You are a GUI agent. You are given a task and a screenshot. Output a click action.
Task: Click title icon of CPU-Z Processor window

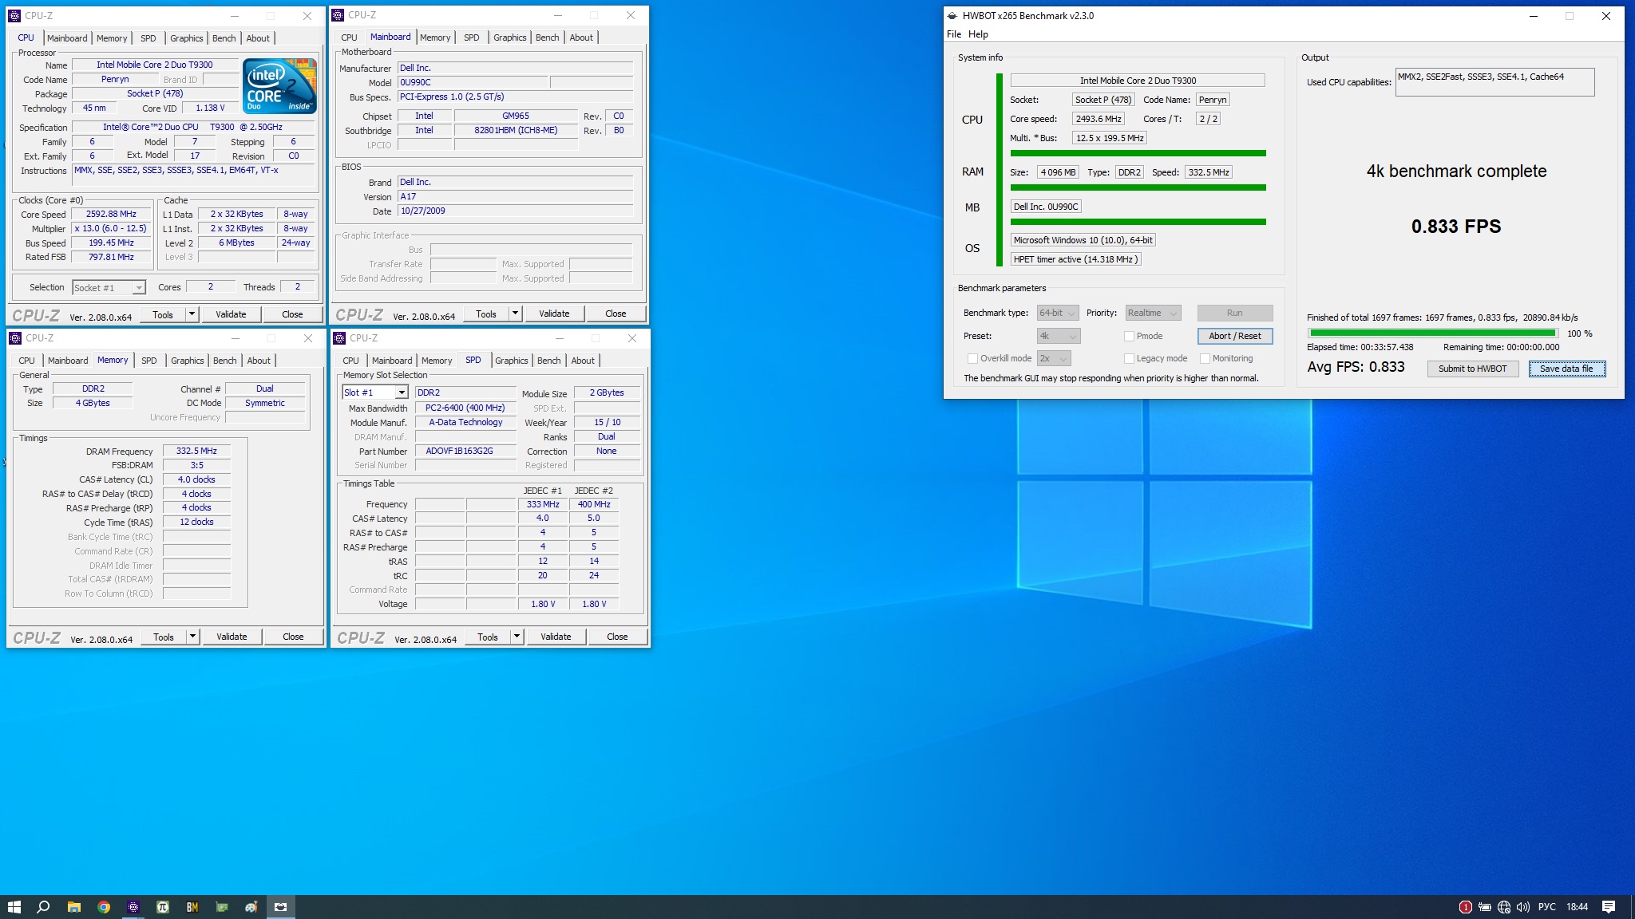pyautogui.click(x=14, y=15)
